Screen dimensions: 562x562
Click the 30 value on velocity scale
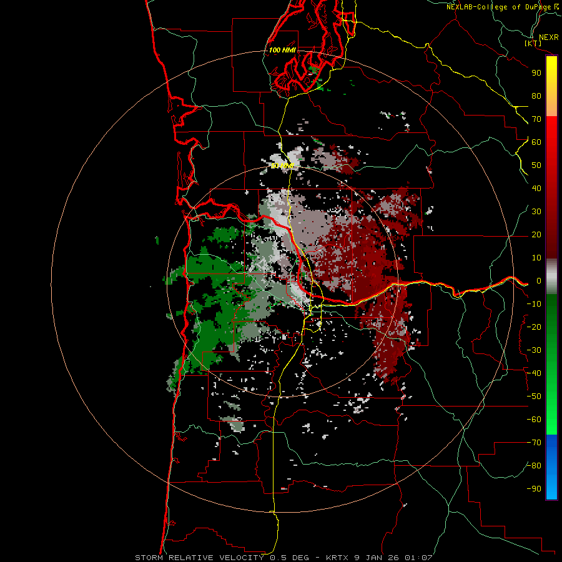point(536,212)
